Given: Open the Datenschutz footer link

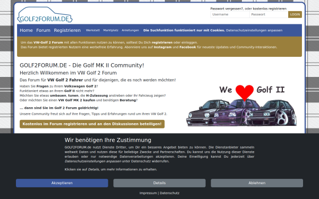Looking at the screenshot, I should [170, 193].
